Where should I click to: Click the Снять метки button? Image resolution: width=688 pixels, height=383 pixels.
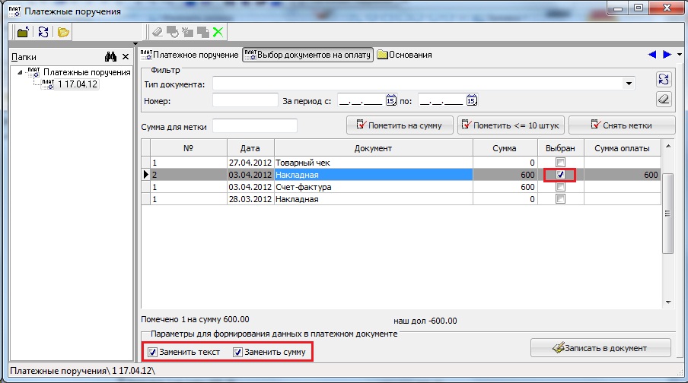[622, 125]
